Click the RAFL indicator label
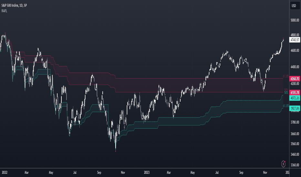Screen dimensions: 301x177 click(x=4, y=11)
